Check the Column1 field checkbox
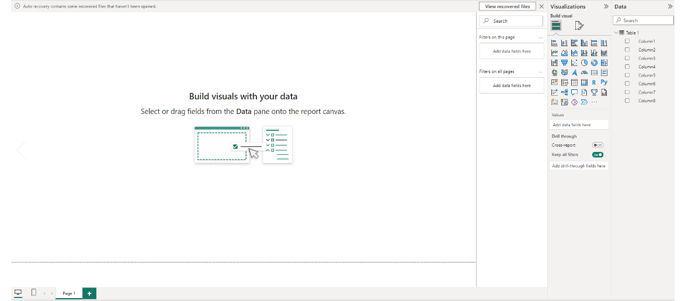Screen dimensions: 681x301 [627, 41]
